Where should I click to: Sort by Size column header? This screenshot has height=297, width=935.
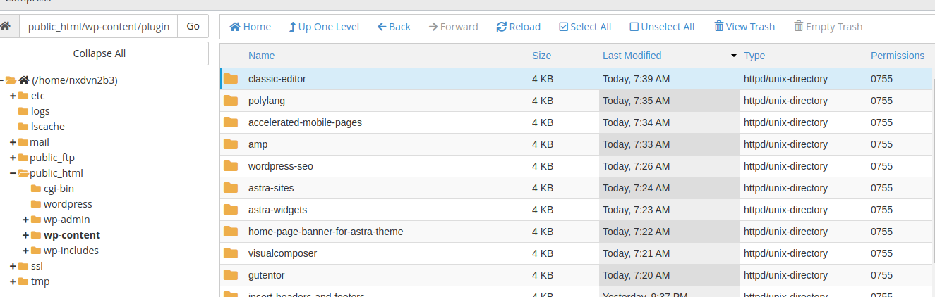click(541, 56)
